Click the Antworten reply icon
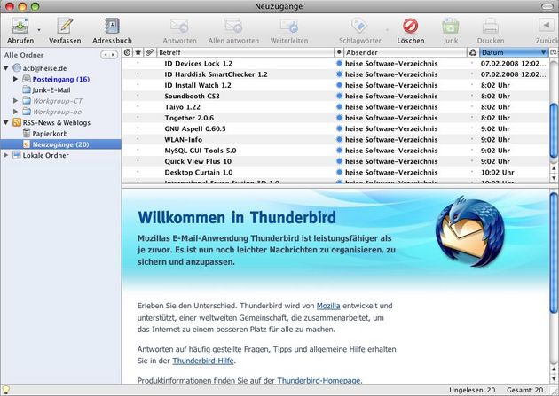Viewport: 559px width, 396px height. [179, 26]
